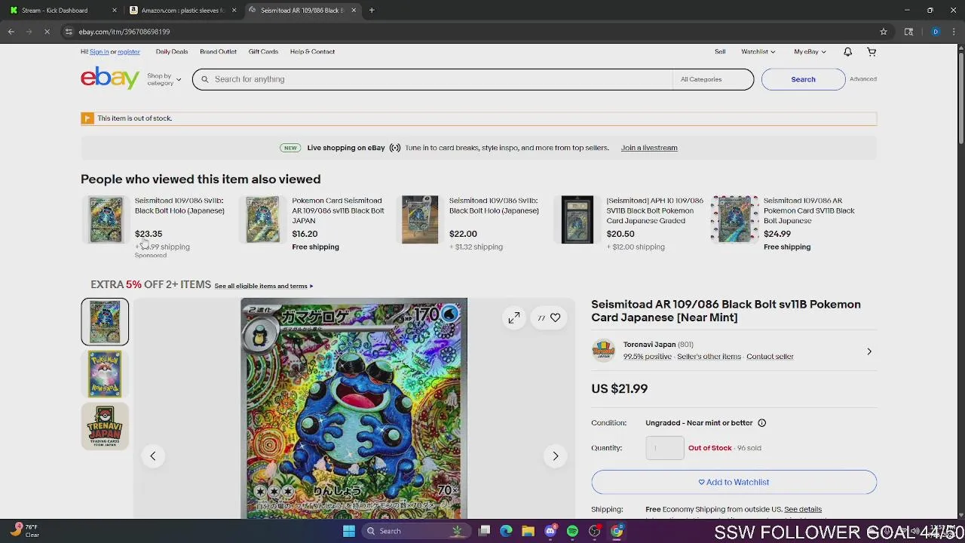Open OBS Studio from taskbar
The height and width of the screenshot is (543, 965).
tap(595, 531)
